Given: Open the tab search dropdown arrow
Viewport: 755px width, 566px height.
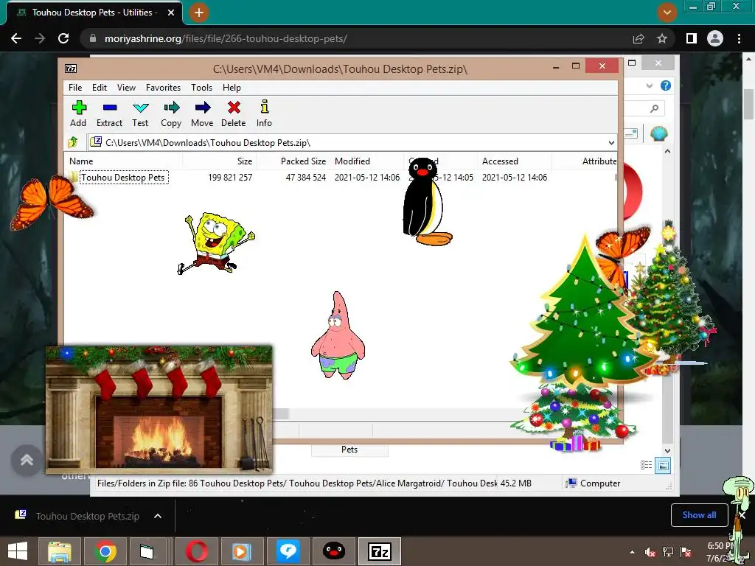Looking at the screenshot, I should (x=667, y=13).
